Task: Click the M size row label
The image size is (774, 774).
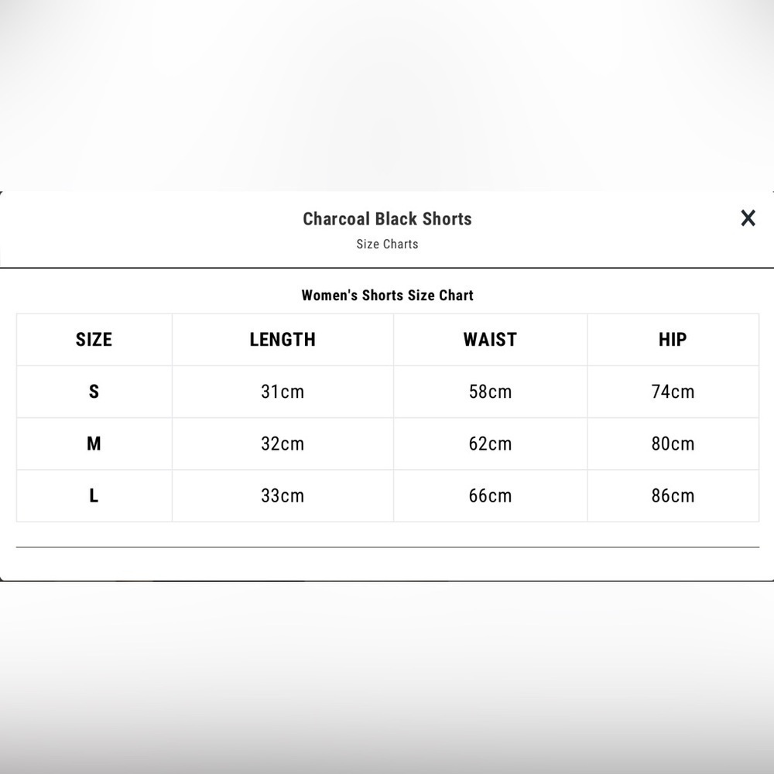Action: pyautogui.click(x=94, y=444)
